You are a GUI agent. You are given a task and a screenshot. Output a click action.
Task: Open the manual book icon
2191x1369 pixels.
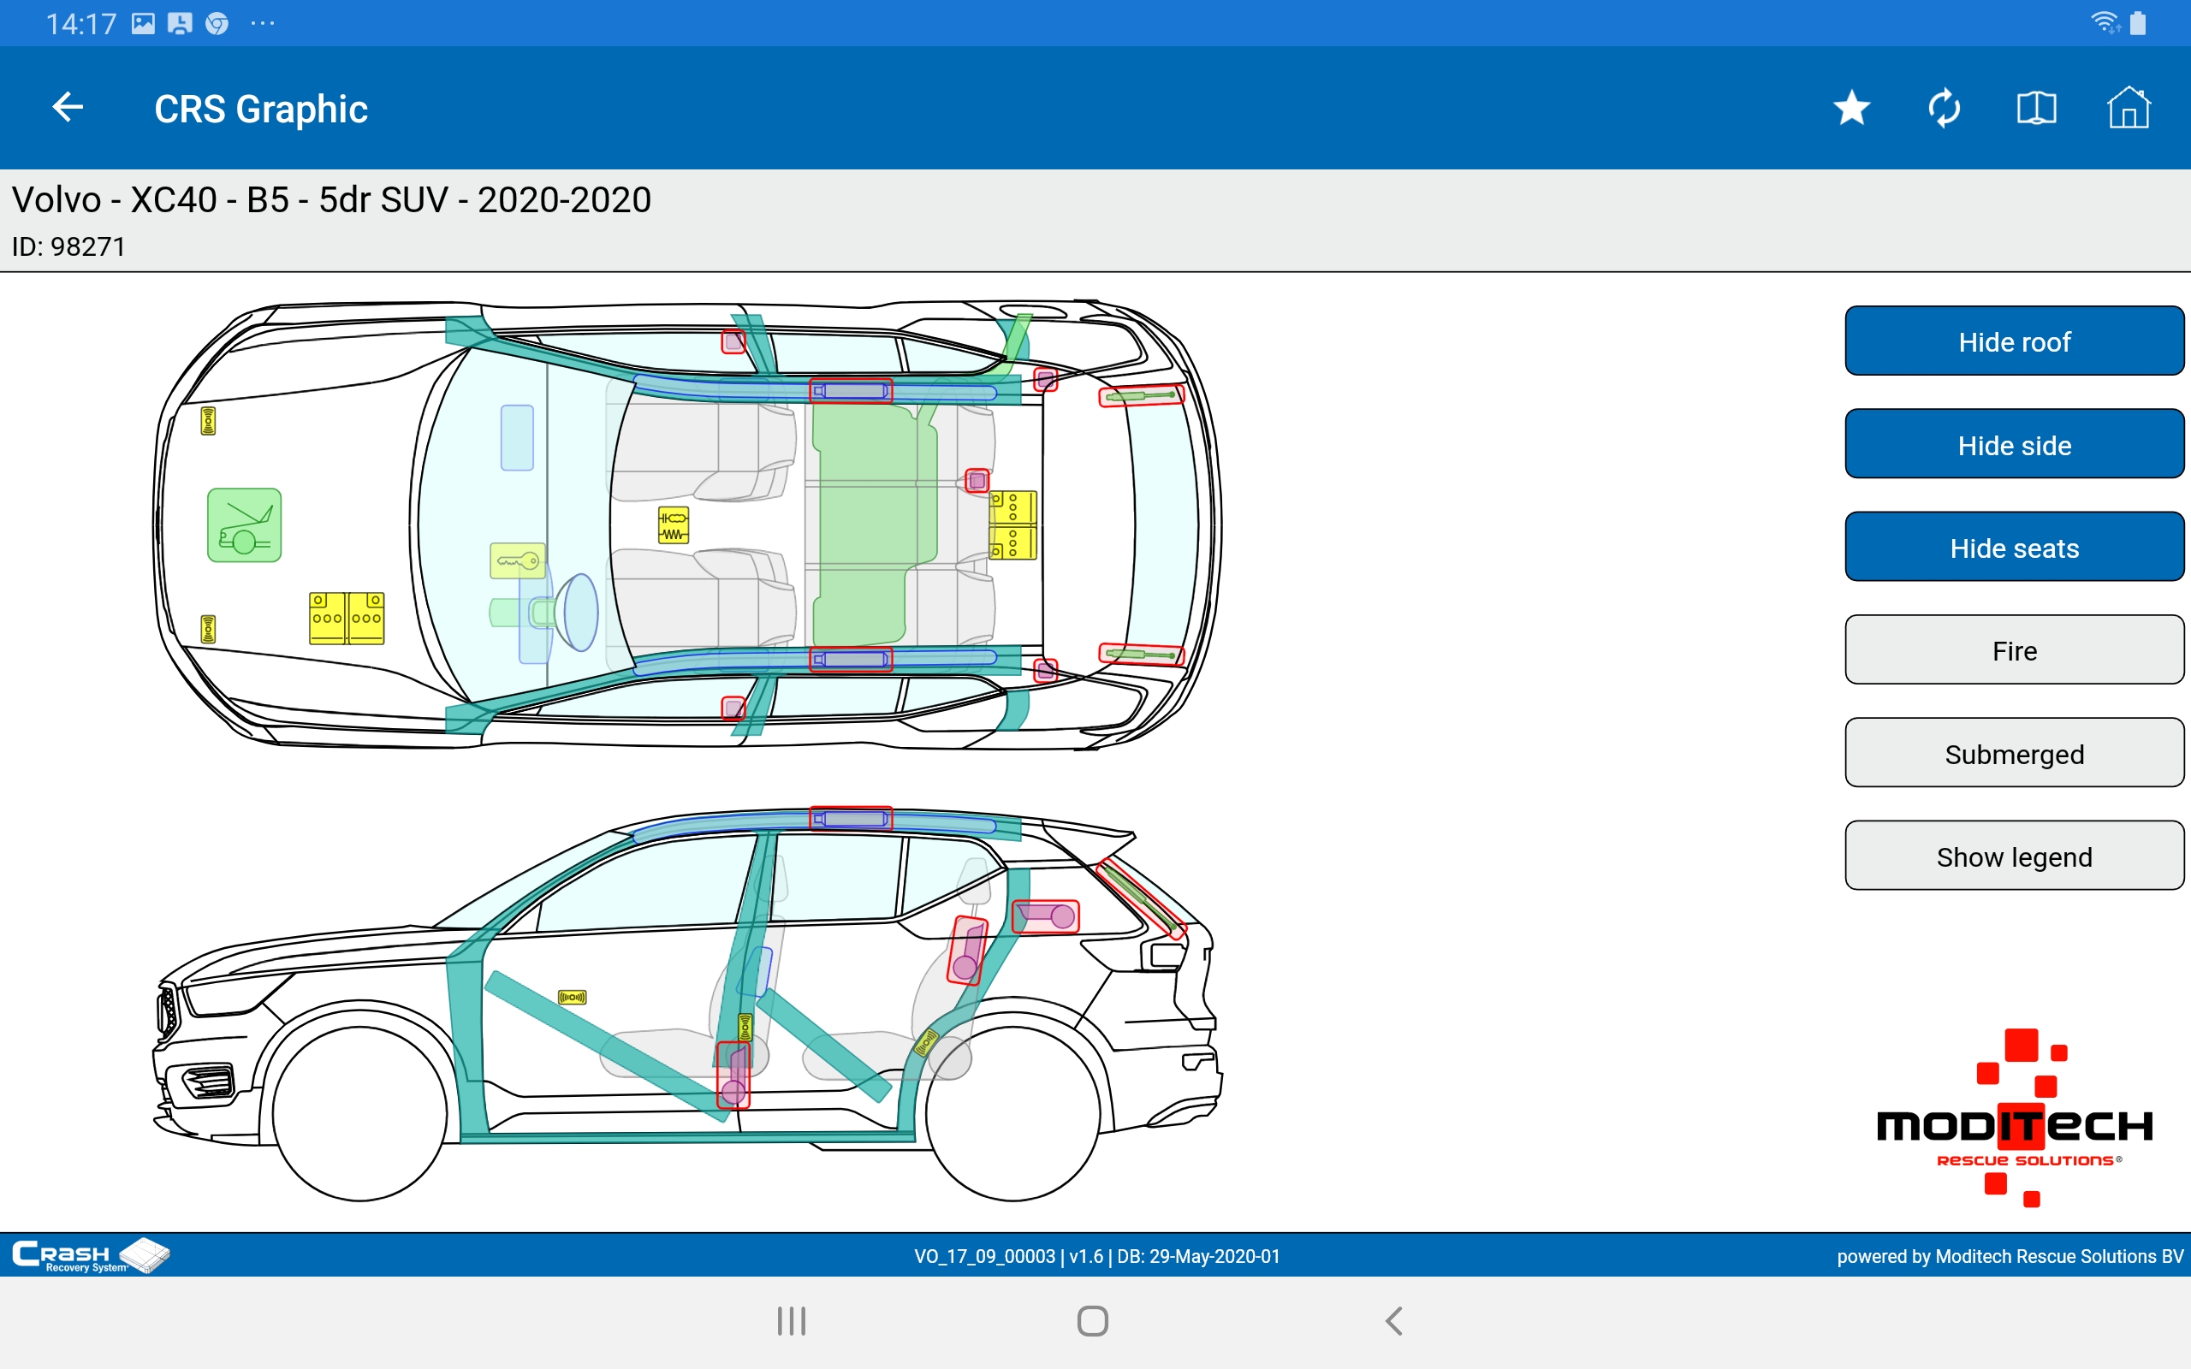pyautogui.click(x=2036, y=108)
